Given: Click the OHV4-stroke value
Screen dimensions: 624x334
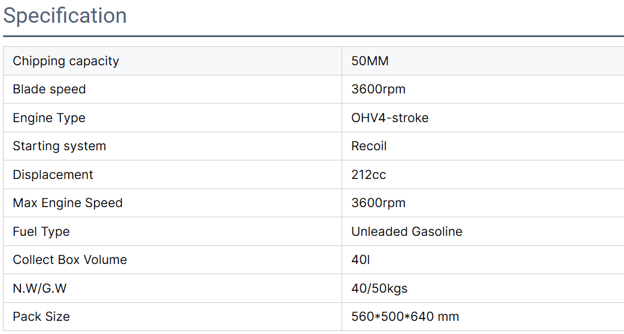Looking at the screenshot, I should click(389, 118).
